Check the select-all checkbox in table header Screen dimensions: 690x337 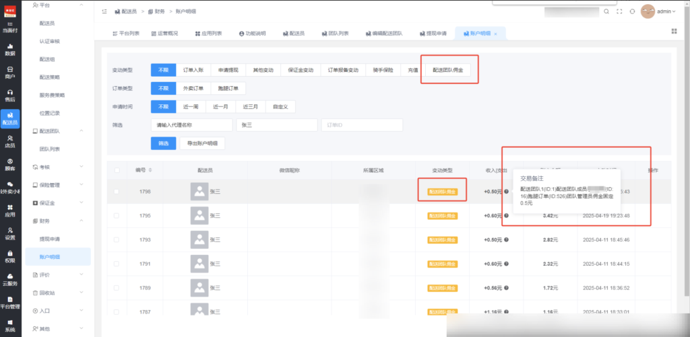117,170
